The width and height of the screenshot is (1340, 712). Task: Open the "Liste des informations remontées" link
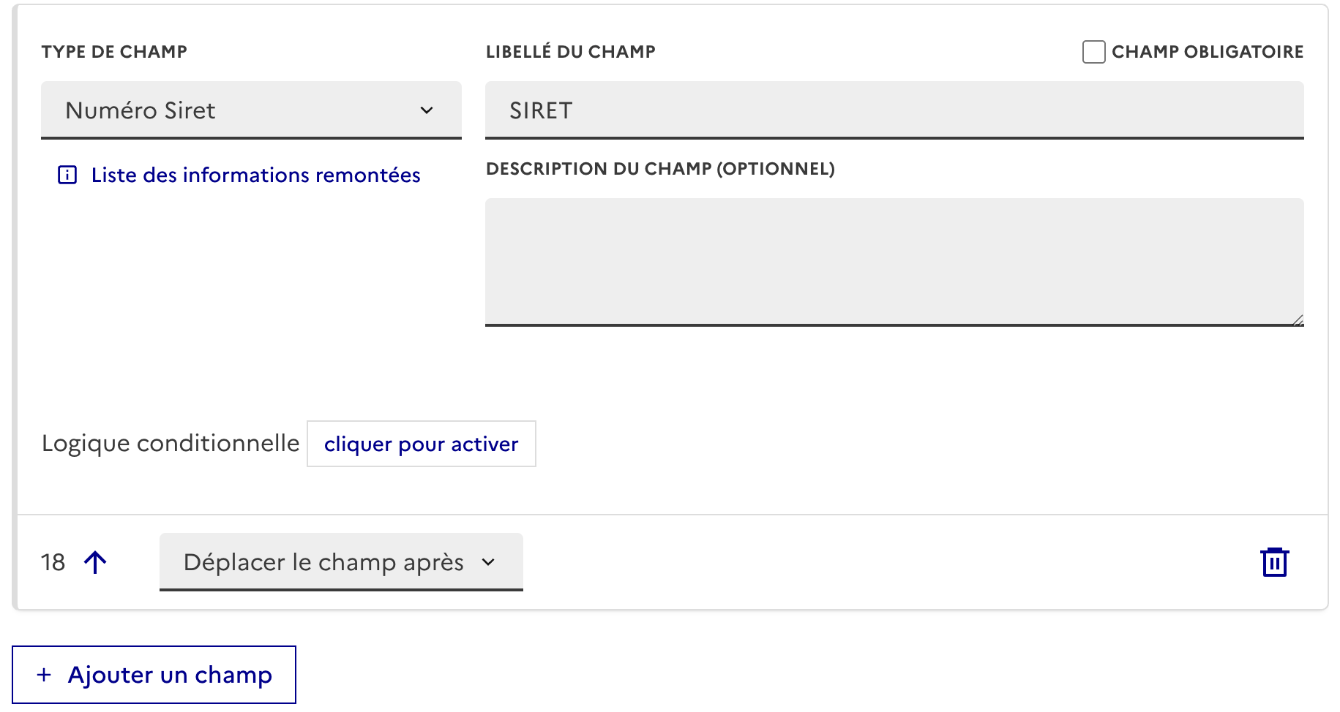pyautogui.click(x=255, y=175)
